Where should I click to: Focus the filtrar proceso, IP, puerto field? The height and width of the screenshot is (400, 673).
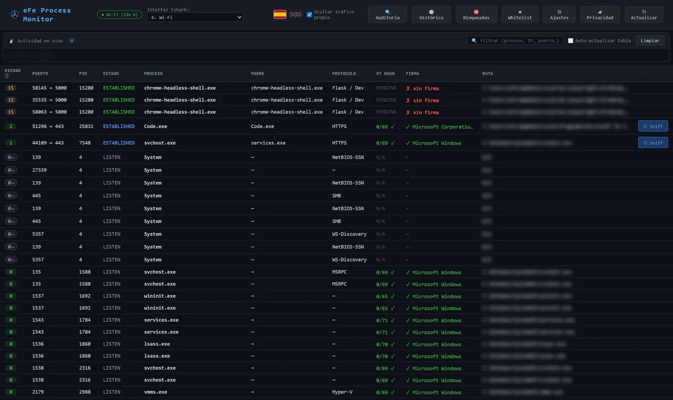(515, 41)
